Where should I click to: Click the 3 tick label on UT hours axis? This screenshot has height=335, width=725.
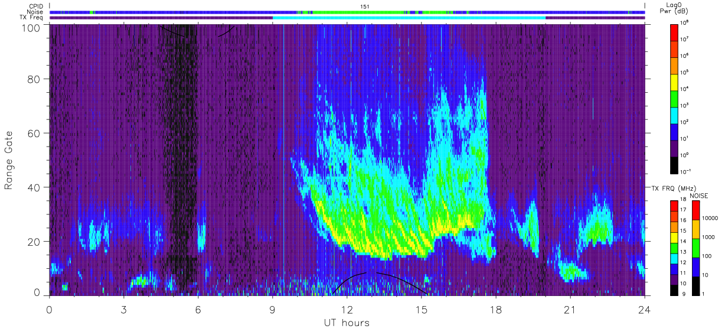124,309
